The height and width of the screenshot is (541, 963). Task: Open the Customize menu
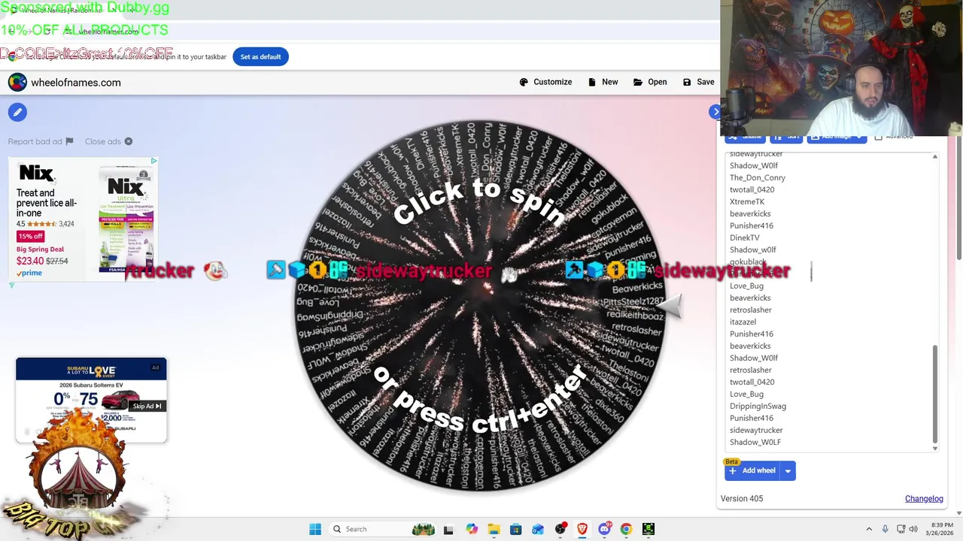pyautogui.click(x=545, y=82)
